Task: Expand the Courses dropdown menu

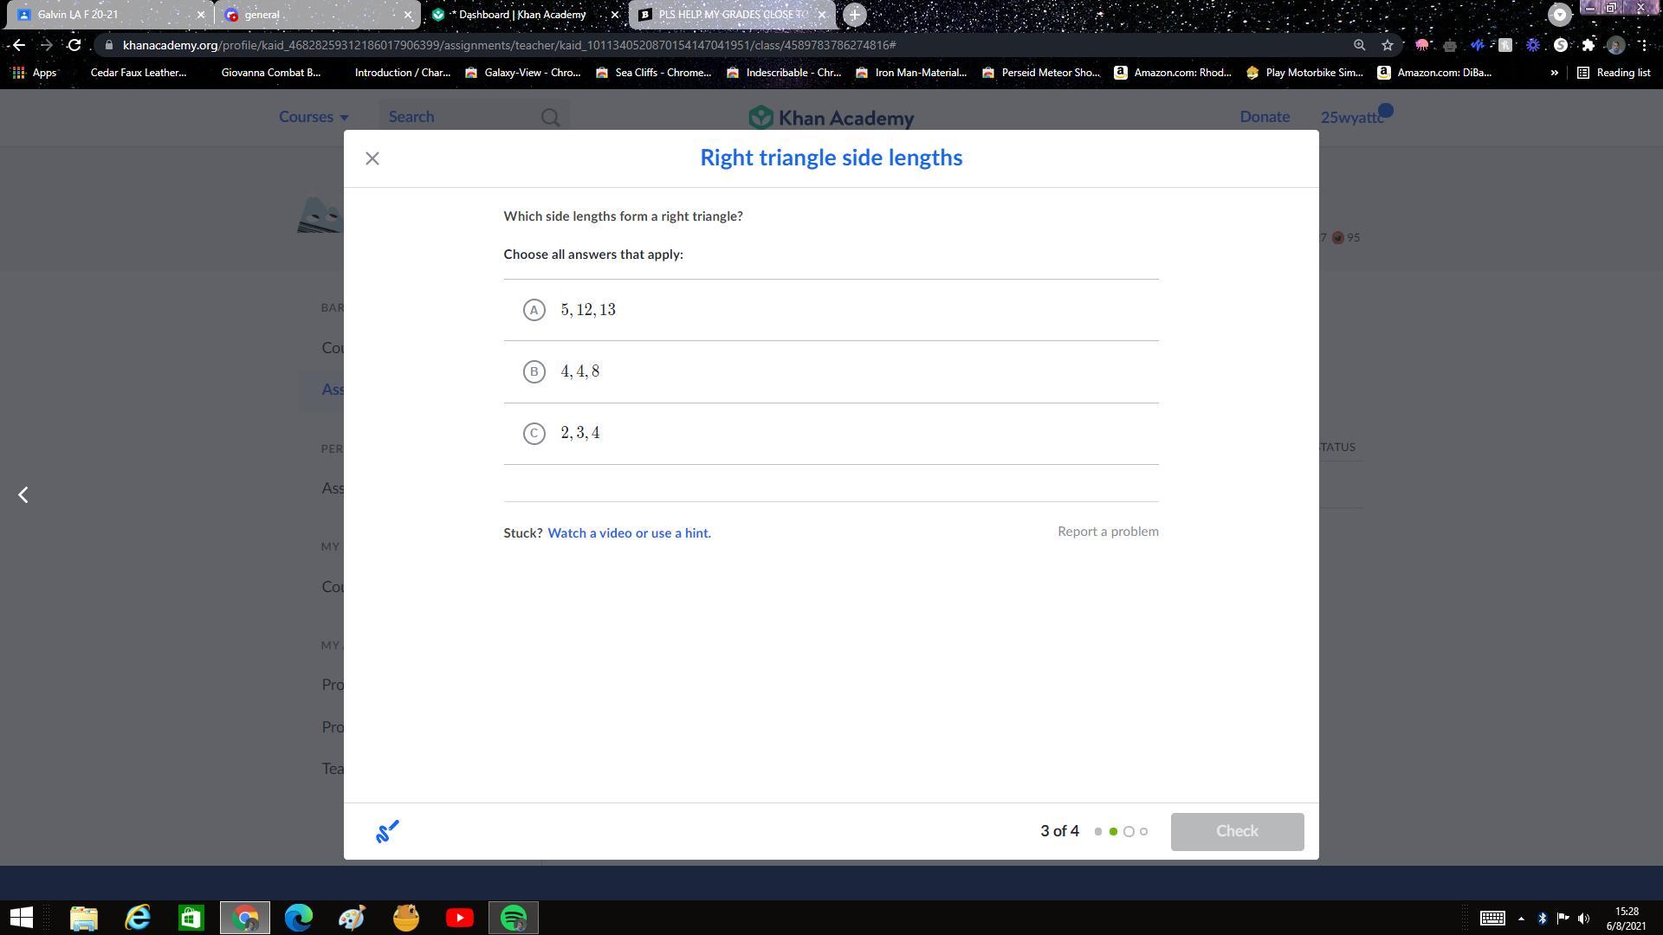Action: point(314,117)
